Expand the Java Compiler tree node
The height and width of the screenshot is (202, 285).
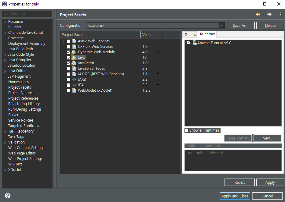point(5,60)
